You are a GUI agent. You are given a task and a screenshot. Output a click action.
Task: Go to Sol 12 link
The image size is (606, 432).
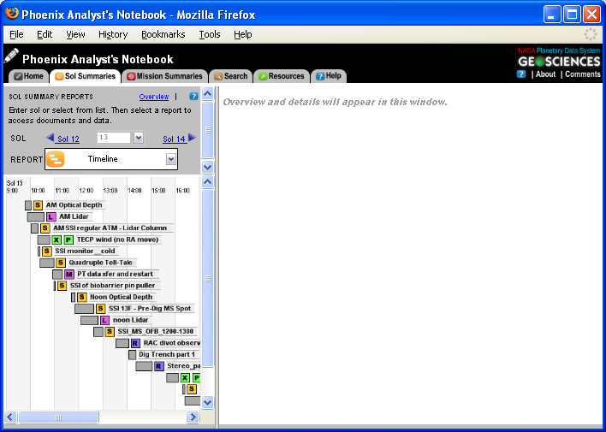click(68, 139)
